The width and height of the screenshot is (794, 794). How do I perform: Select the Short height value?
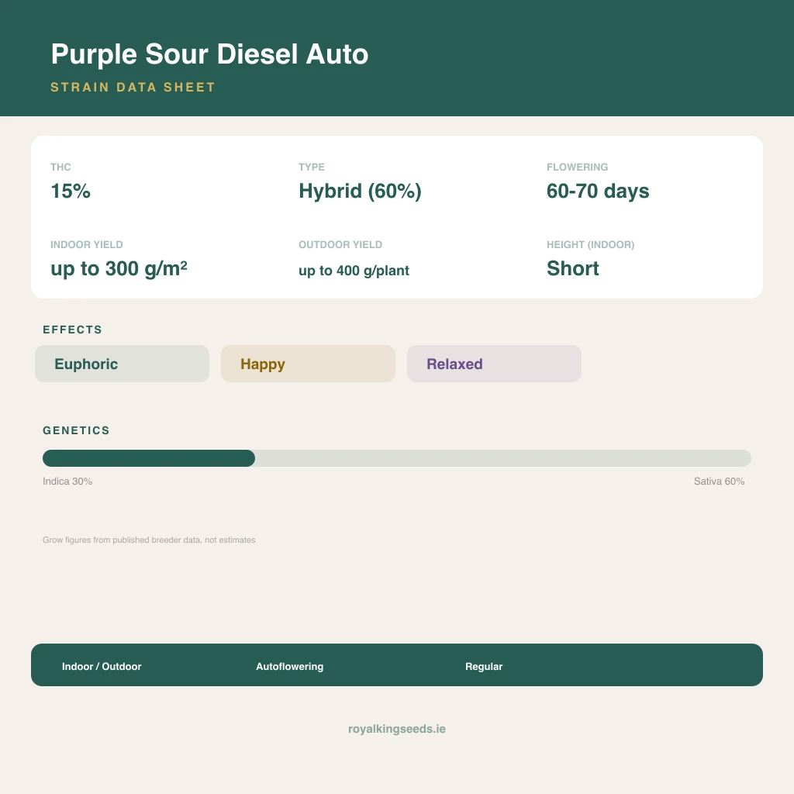573,268
